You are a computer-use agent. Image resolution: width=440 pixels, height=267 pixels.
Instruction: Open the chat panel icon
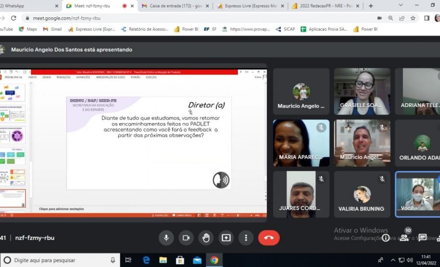(x=422, y=238)
